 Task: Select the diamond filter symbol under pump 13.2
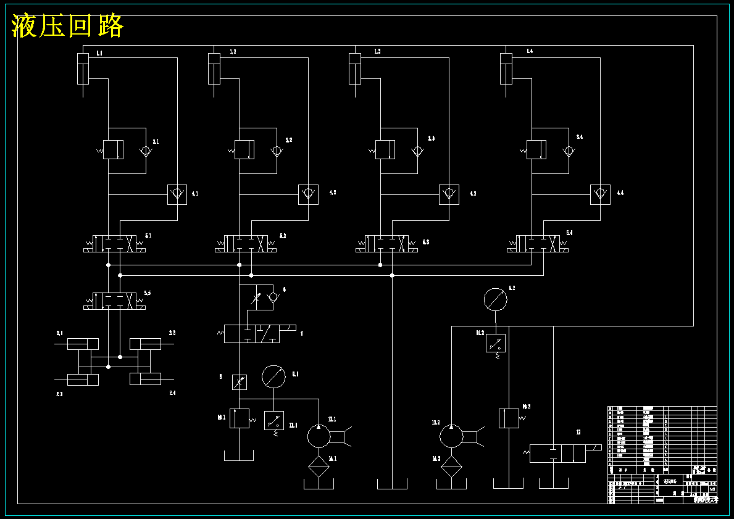(x=451, y=467)
